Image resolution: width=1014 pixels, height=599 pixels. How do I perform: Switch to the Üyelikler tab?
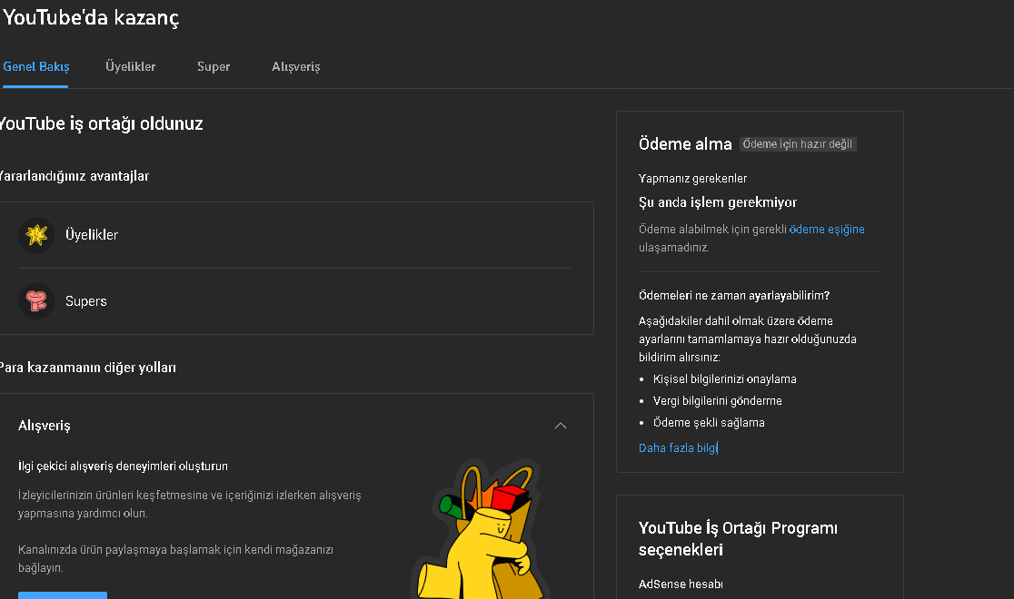coord(131,66)
